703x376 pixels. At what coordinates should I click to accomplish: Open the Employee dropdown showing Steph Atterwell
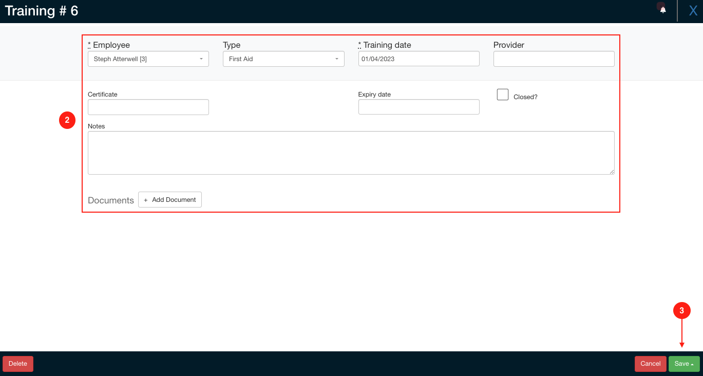click(148, 59)
